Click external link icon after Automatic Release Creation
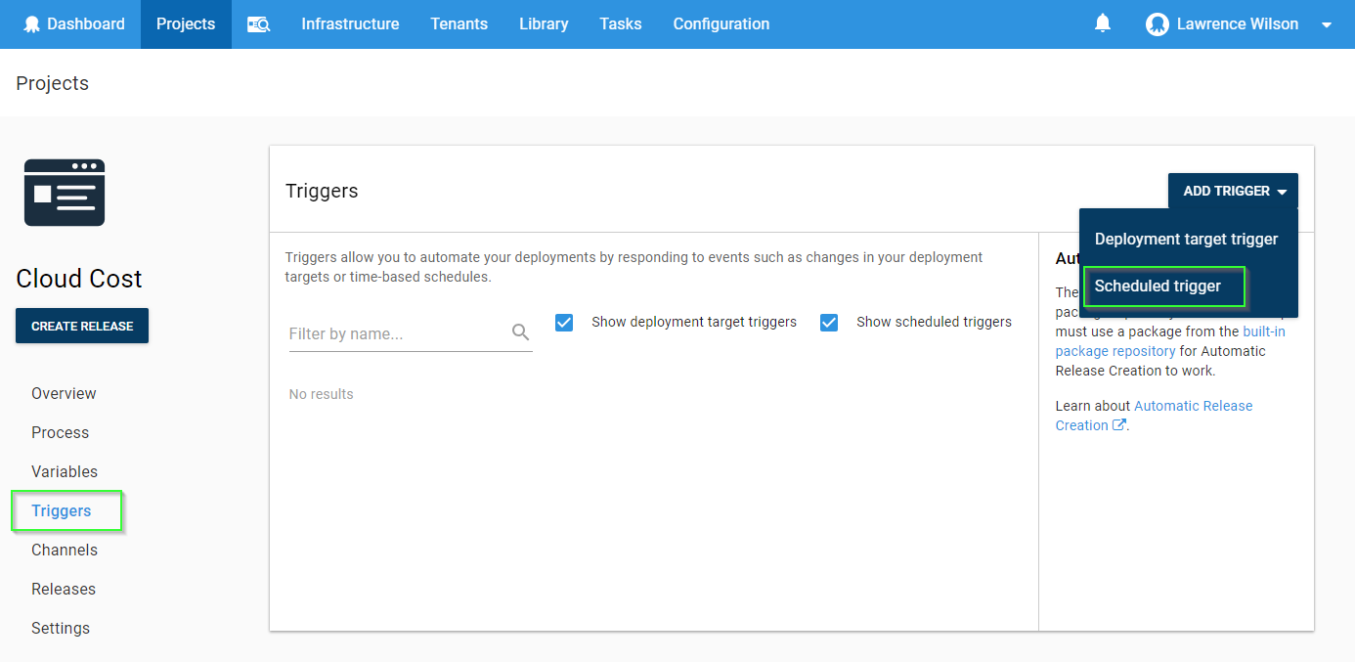The width and height of the screenshot is (1355, 662). pos(1119,425)
